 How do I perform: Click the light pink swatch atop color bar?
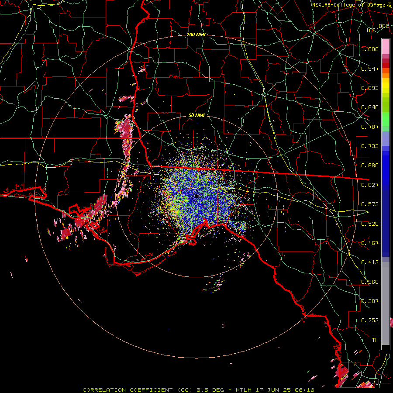(x=386, y=46)
